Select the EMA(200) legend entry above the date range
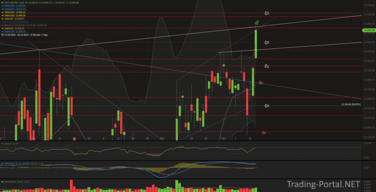The width and height of the screenshot is (376, 192). [15, 32]
